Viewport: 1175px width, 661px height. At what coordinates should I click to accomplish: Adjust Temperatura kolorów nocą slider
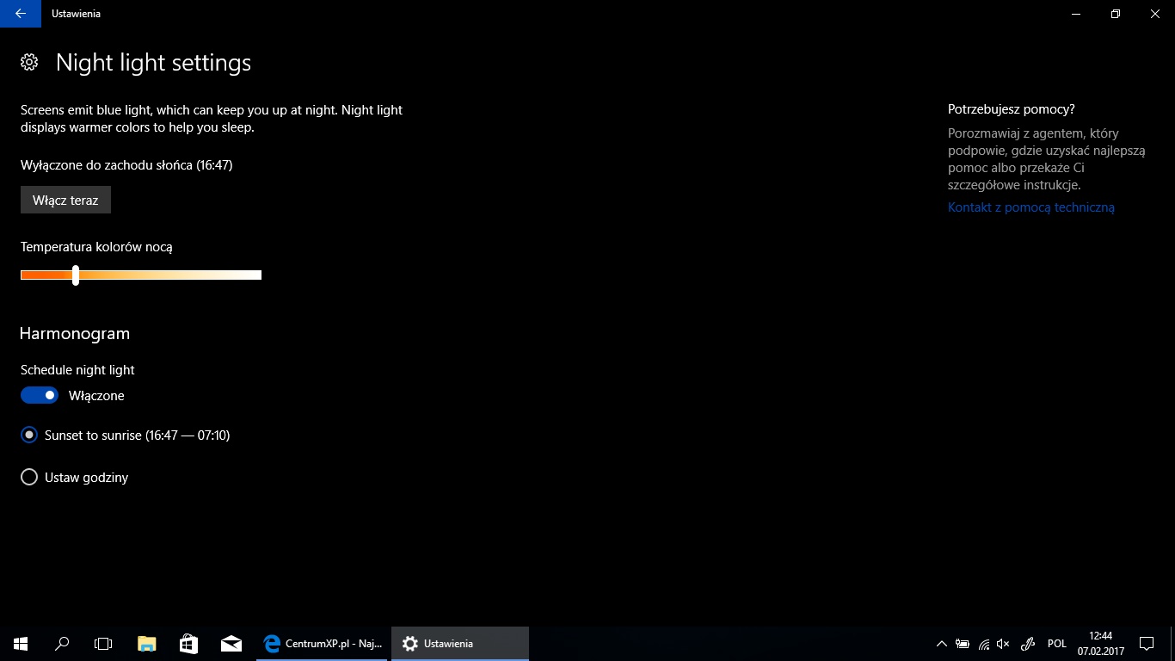(141, 275)
